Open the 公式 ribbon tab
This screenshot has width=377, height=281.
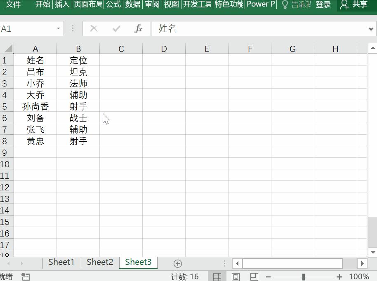point(113,4)
